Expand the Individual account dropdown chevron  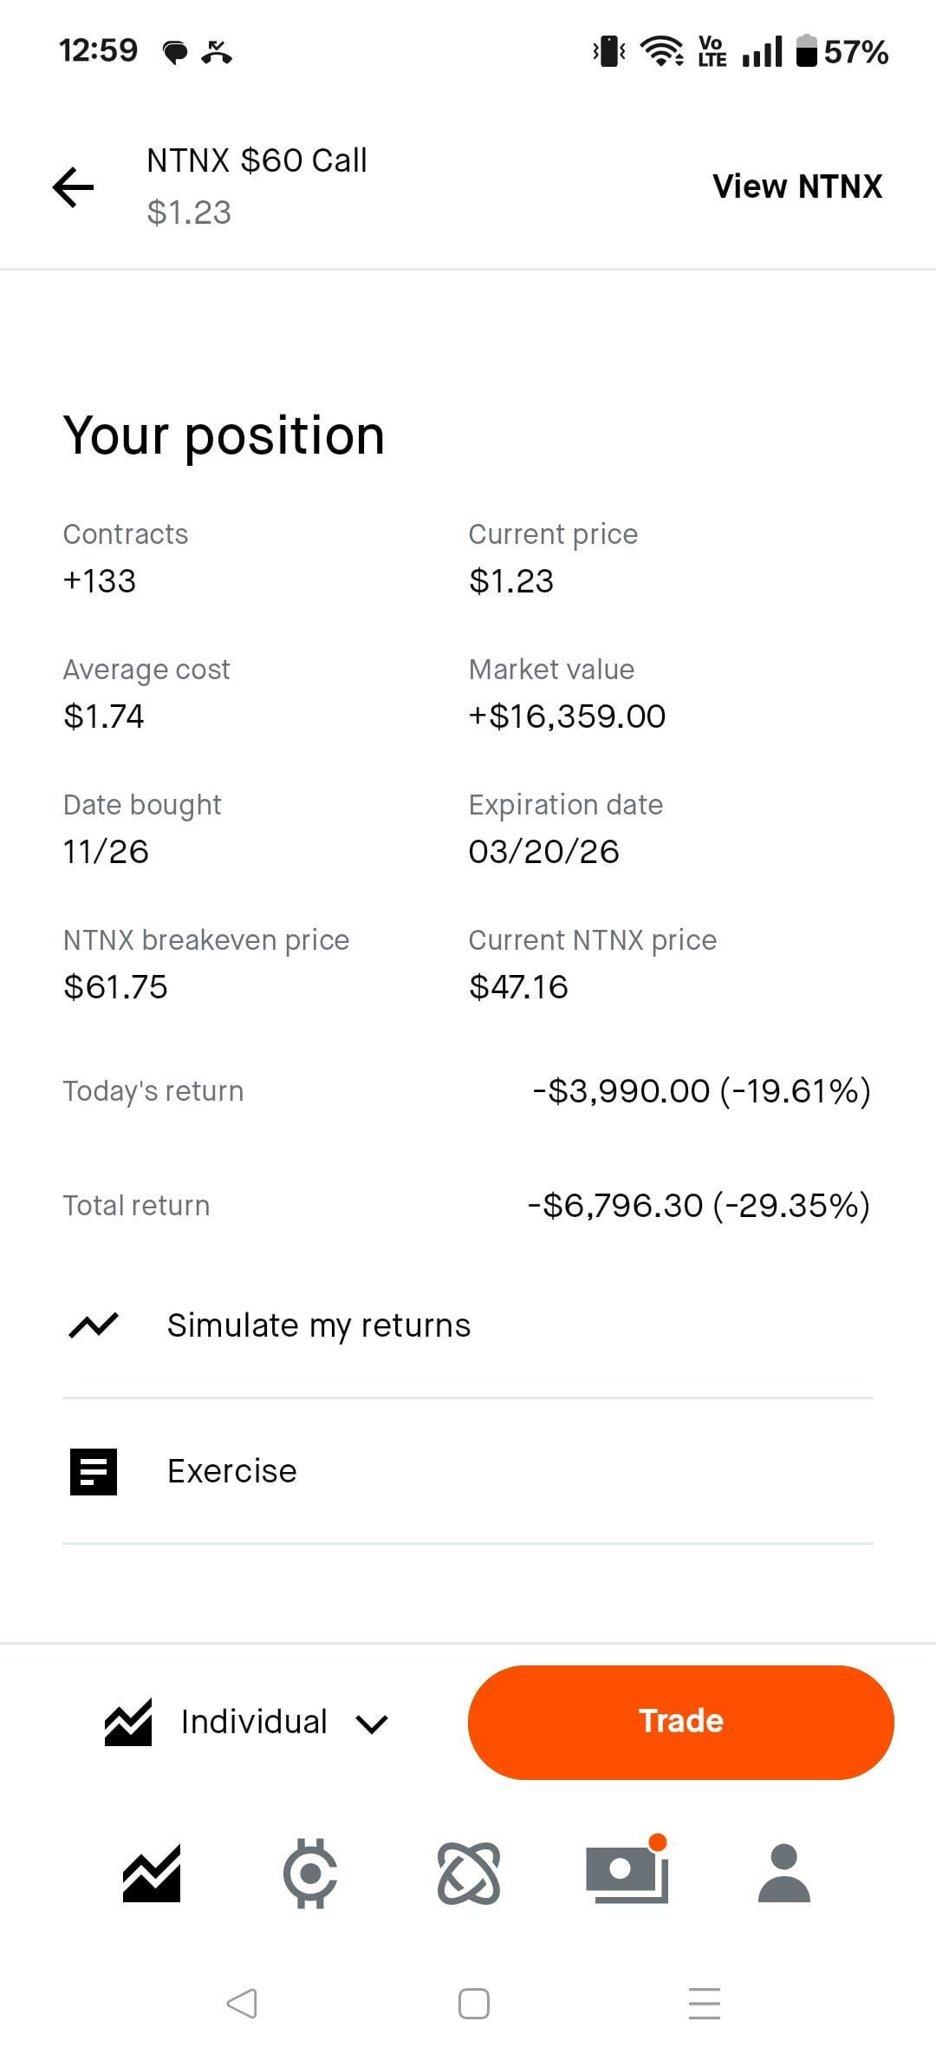(x=372, y=1723)
